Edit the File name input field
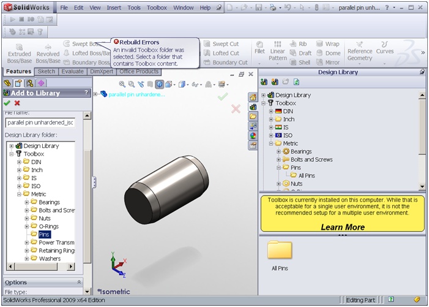429x307 pixels. pos(40,123)
